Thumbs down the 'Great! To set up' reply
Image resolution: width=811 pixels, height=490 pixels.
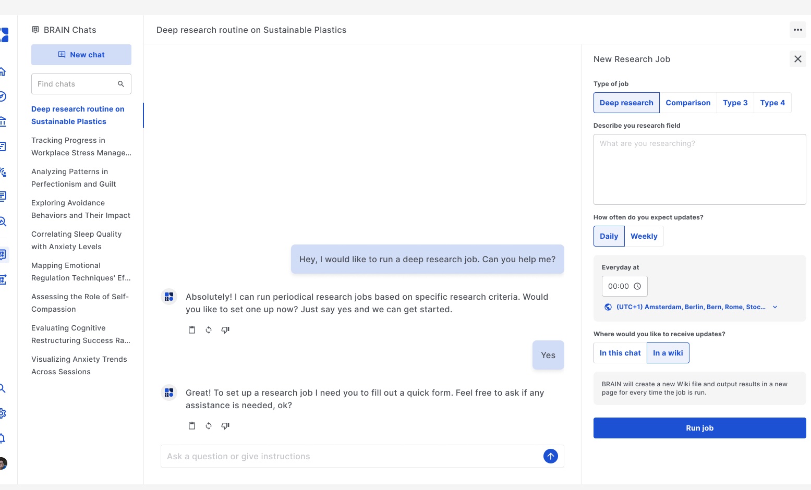point(225,426)
